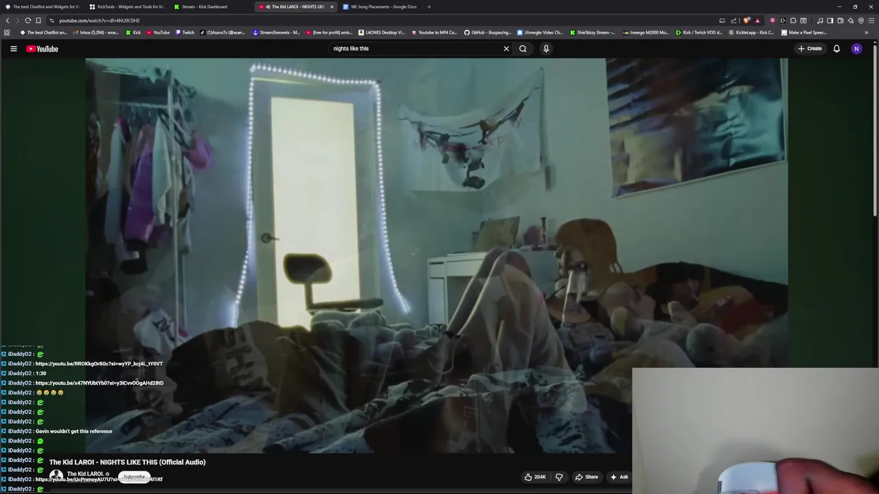Open Brave Rewards triangle icon
Viewport: 879px width, 494px height.
pyautogui.click(x=757, y=21)
